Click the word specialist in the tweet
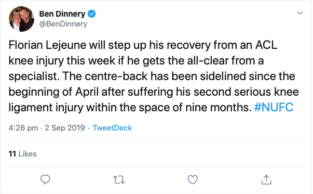Viewport: 313px width, 194px height. tap(34, 76)
